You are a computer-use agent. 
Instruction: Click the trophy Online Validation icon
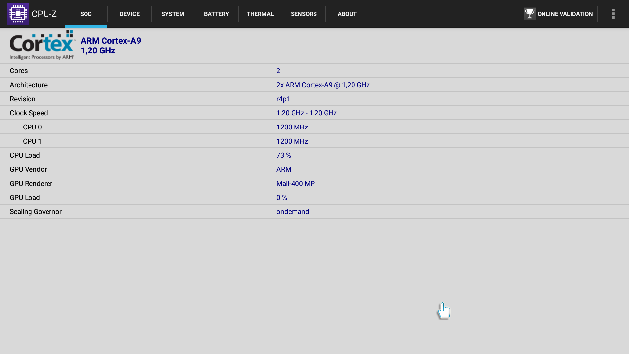pyautogui.click(x=529, y=14)
